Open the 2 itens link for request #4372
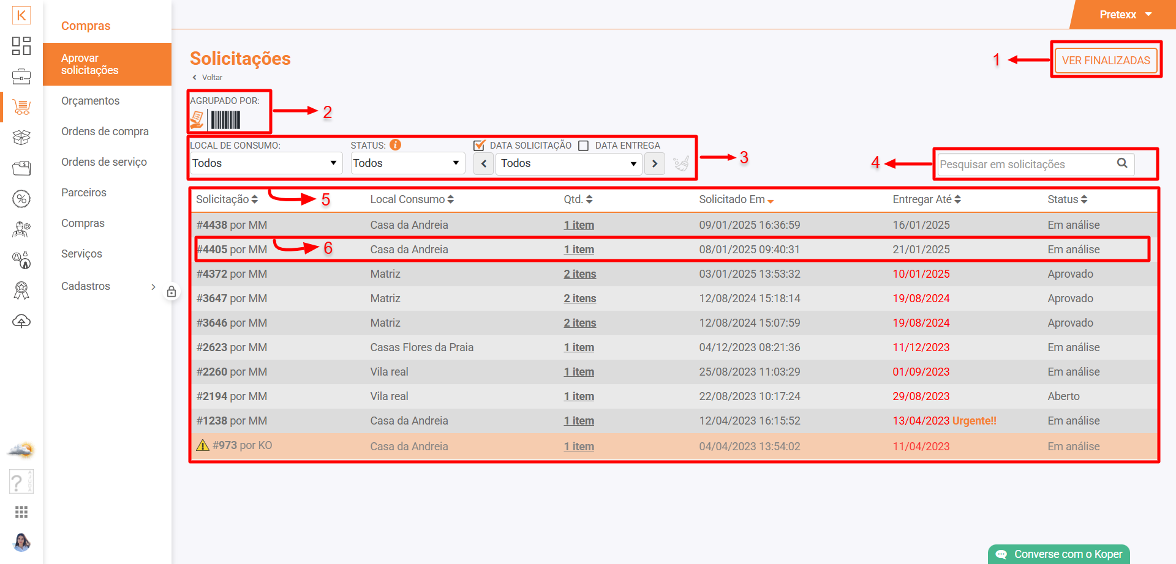1176x564 pixels. point(579,274)
